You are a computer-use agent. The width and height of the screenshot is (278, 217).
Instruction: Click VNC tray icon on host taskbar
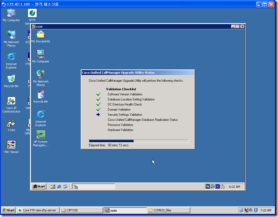[x=246, y=210]
